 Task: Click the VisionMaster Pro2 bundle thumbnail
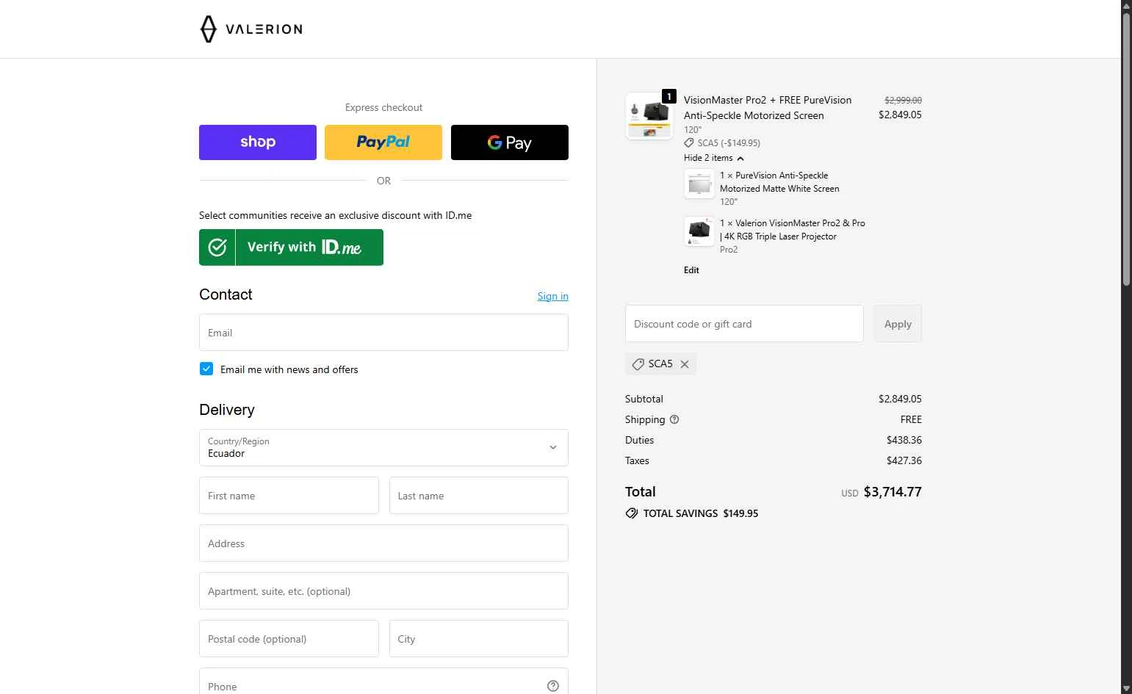tap(649, 116)
